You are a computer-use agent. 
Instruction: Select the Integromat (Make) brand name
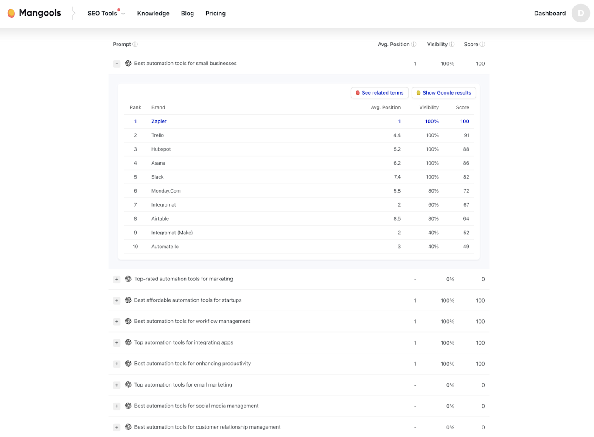(x=172, y=233)
